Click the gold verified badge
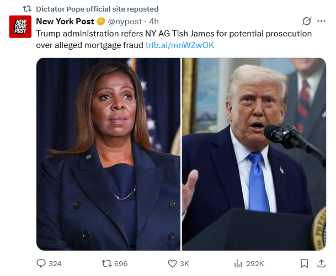This screenshot has width=336, height=276. pyautogui.click(x=100, y=22)
